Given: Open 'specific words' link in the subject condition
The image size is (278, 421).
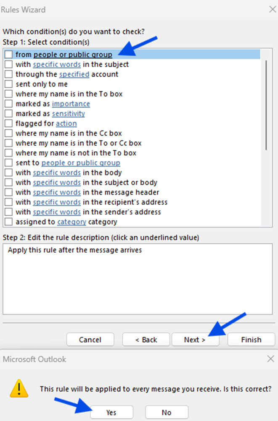Looking at the screenshot, I should tap(57, 65).
